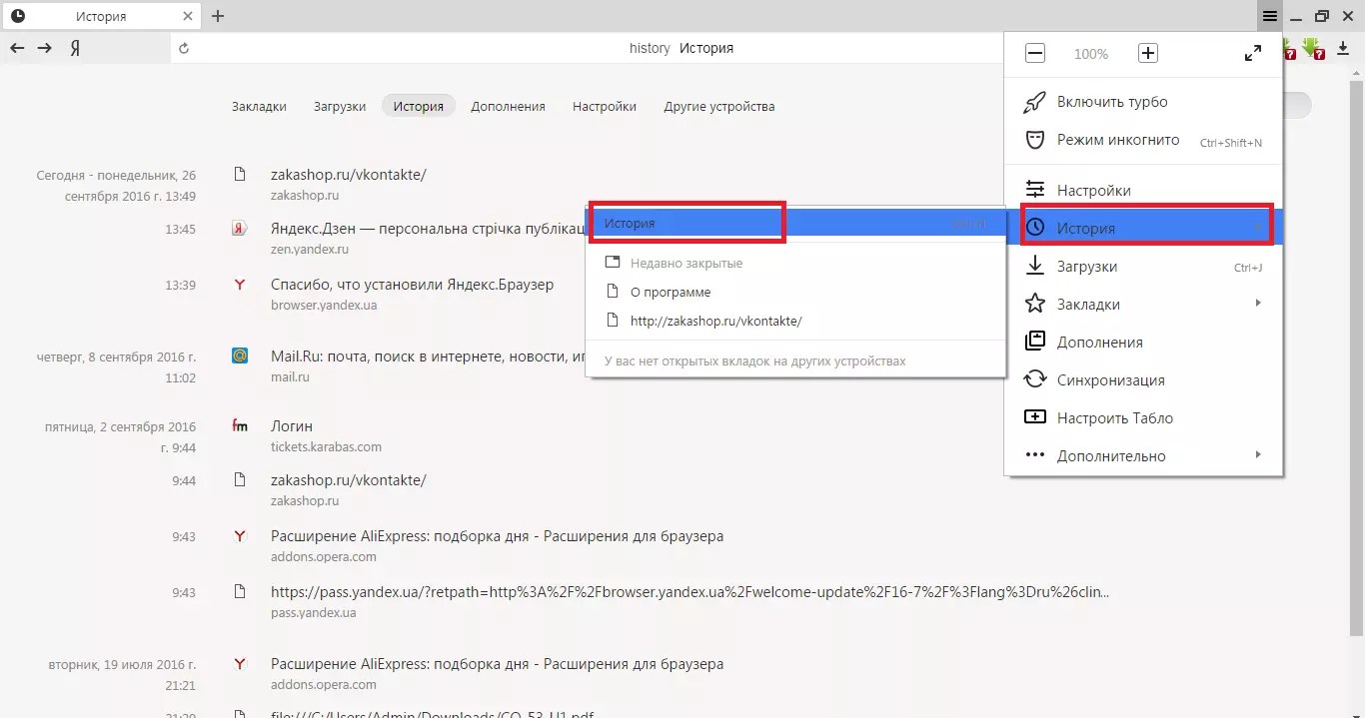Open incognito mode with mask item

(x=1117, y=141)
